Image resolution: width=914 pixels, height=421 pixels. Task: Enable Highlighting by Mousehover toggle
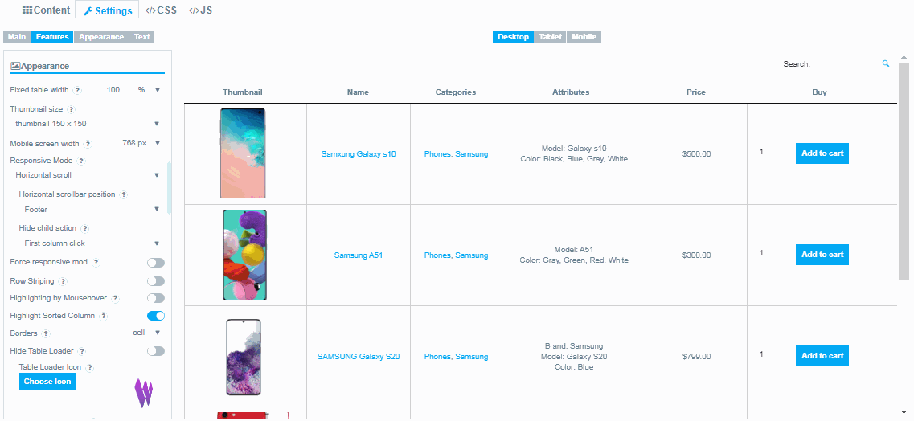155,298
